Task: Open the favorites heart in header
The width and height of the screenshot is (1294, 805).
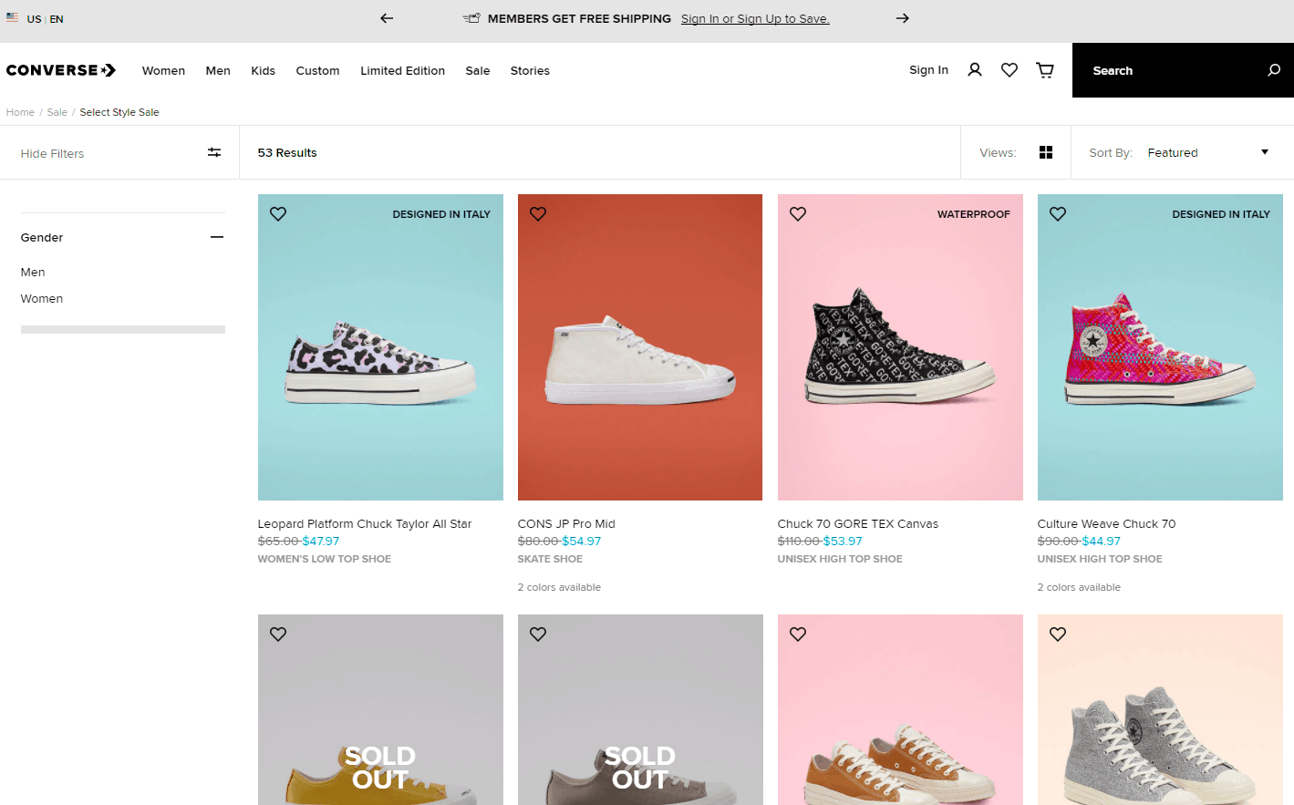Action: click(x=1009, y=70)
